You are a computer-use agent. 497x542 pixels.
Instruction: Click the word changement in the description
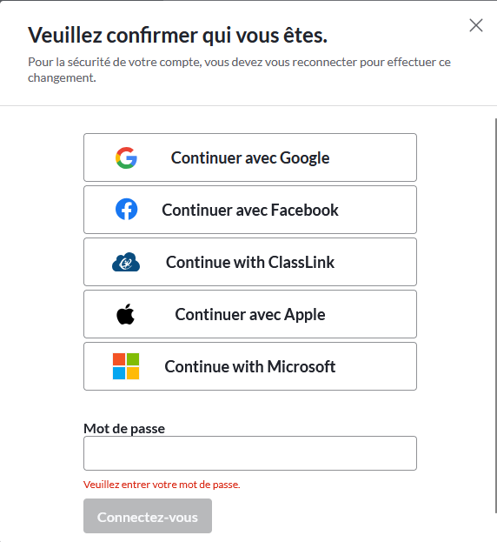(61, 77)
